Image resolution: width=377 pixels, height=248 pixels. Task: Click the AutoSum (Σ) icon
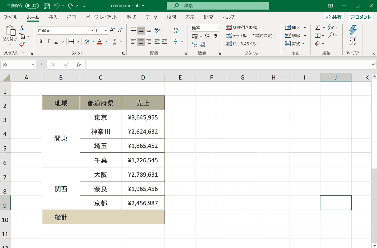318,27
